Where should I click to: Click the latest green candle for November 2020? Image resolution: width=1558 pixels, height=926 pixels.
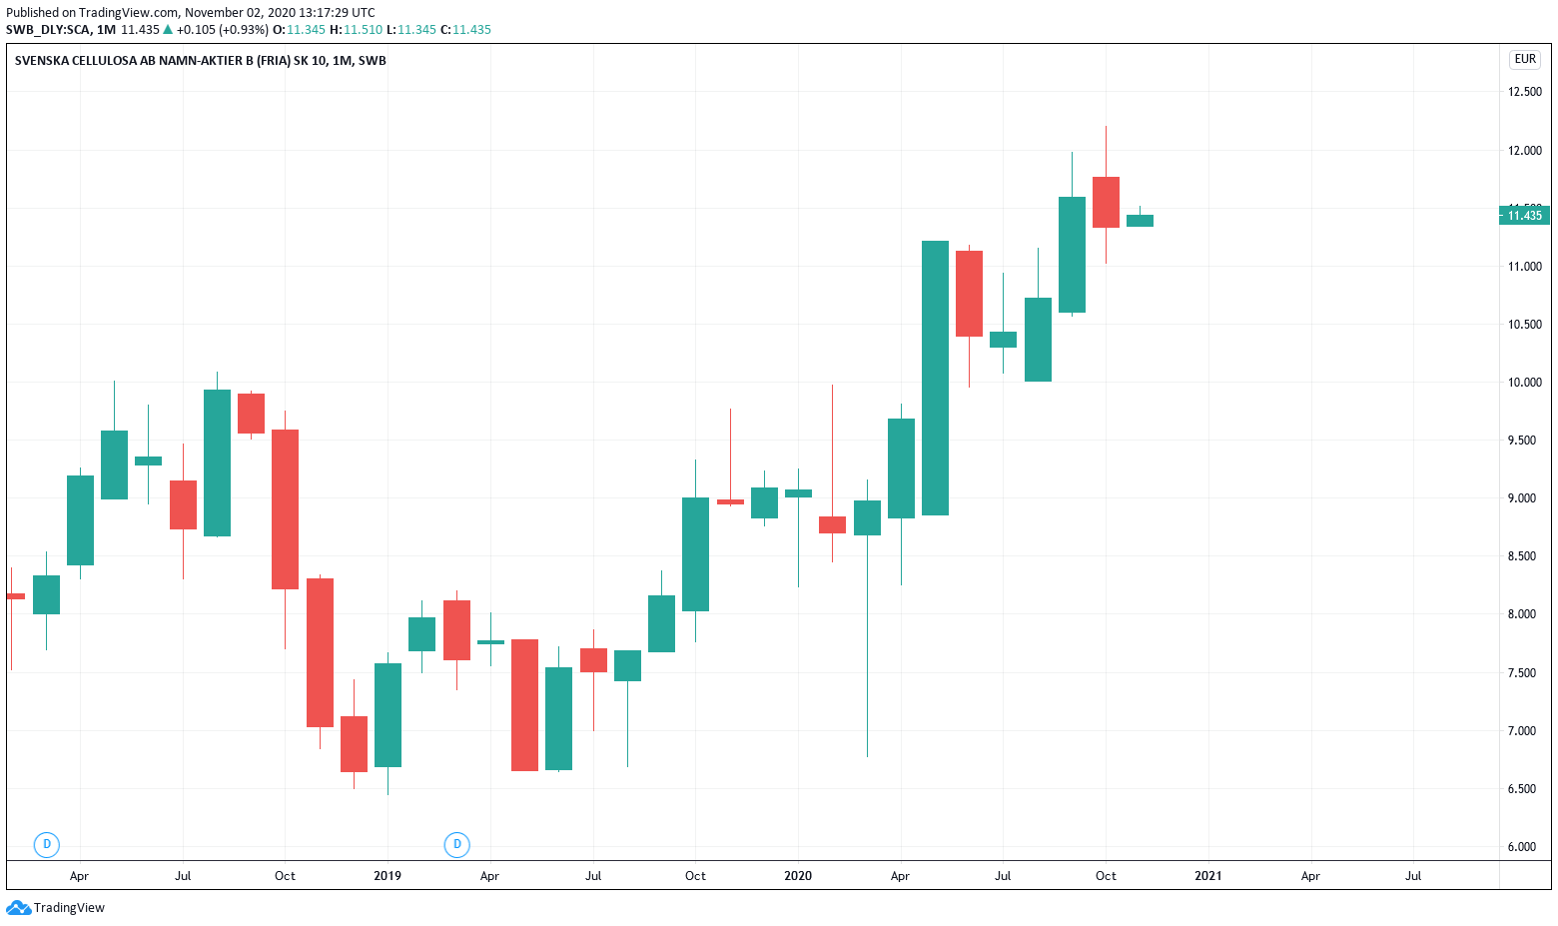pos(1140,221)
